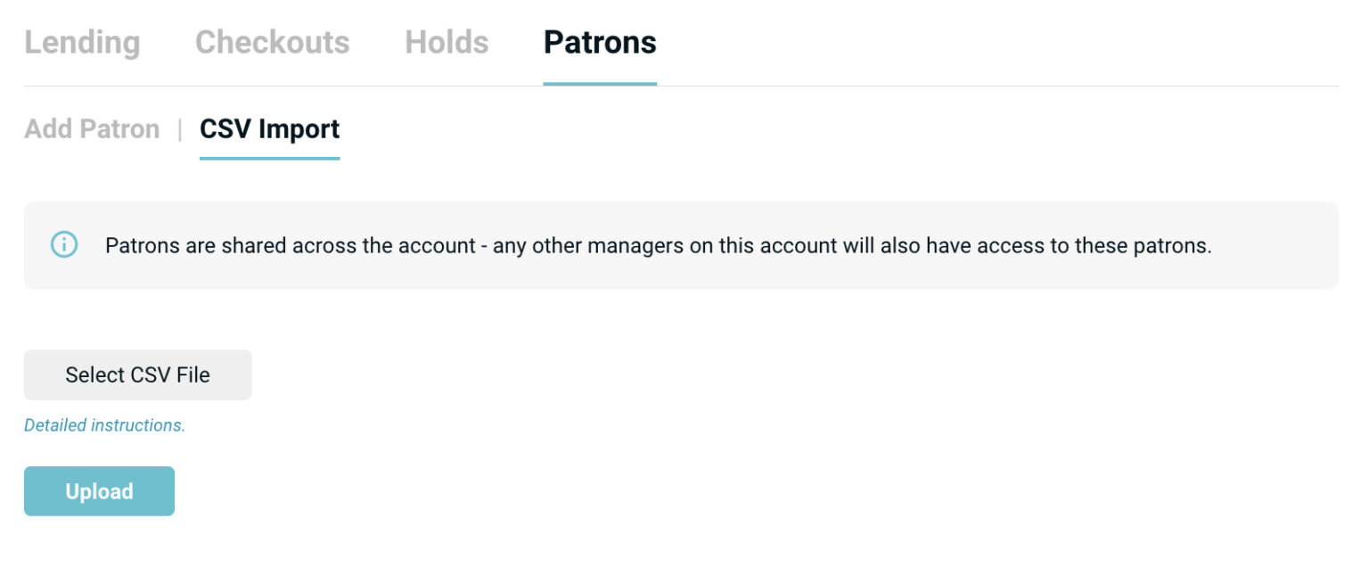The image size is (1369, 576).
Task: Click the active CSV Import label
Action: coord(269,129)
